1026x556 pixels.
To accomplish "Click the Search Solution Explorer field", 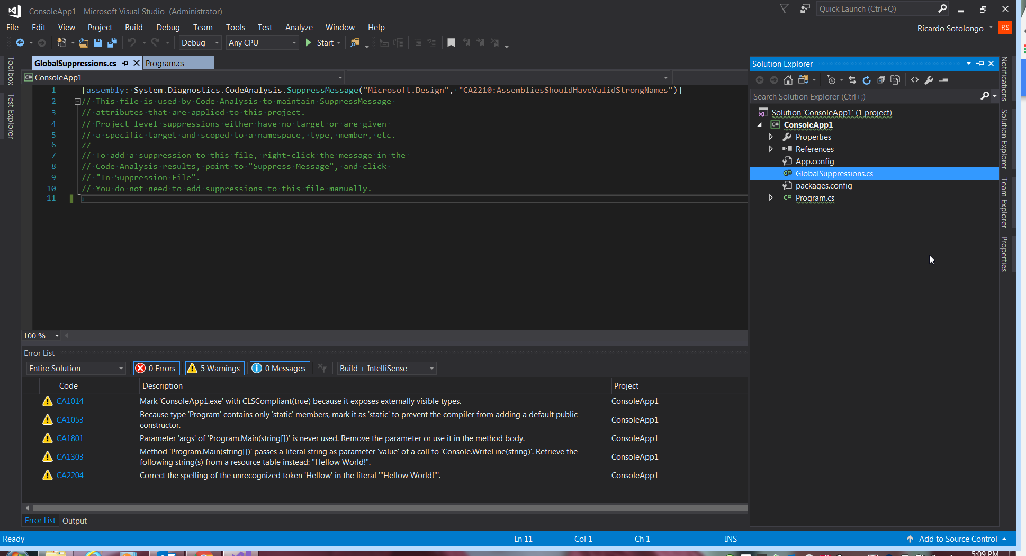I will [x=865, y=96].
